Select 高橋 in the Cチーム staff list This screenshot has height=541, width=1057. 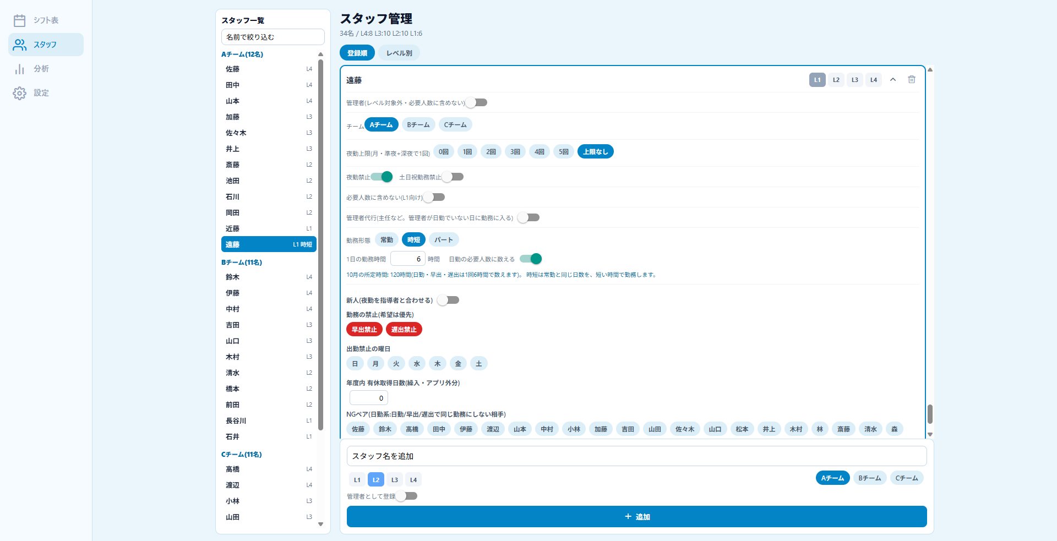tap(269, 469)
